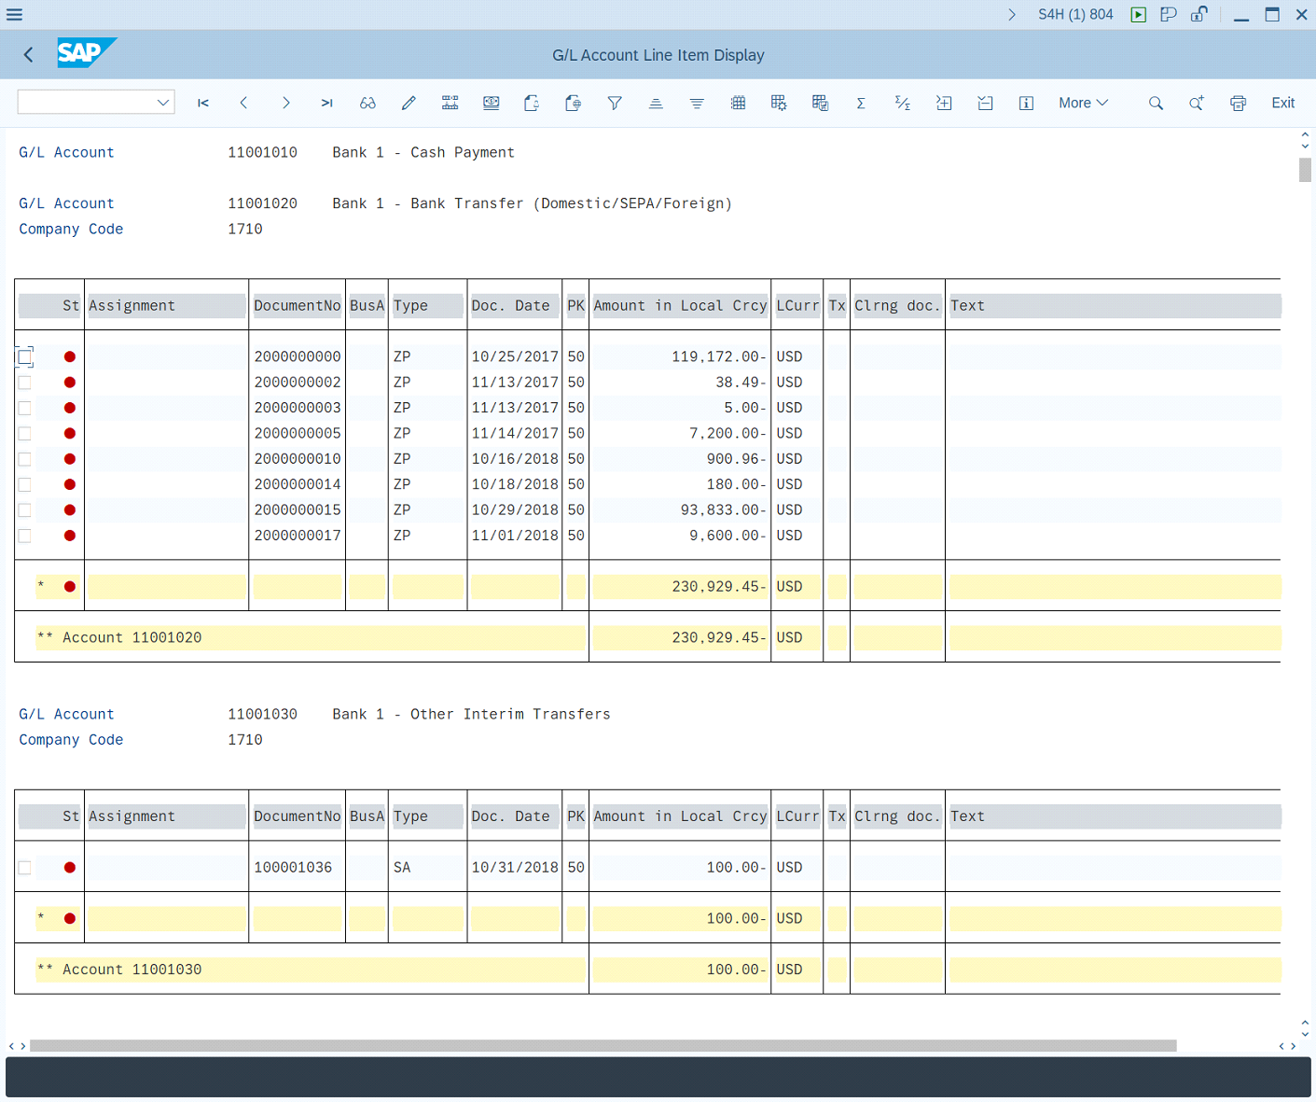The image size is (1316, 1102).
Task: Select checkbox for document 2000000002
Action: pyautogui.click(x=25, y=383)
